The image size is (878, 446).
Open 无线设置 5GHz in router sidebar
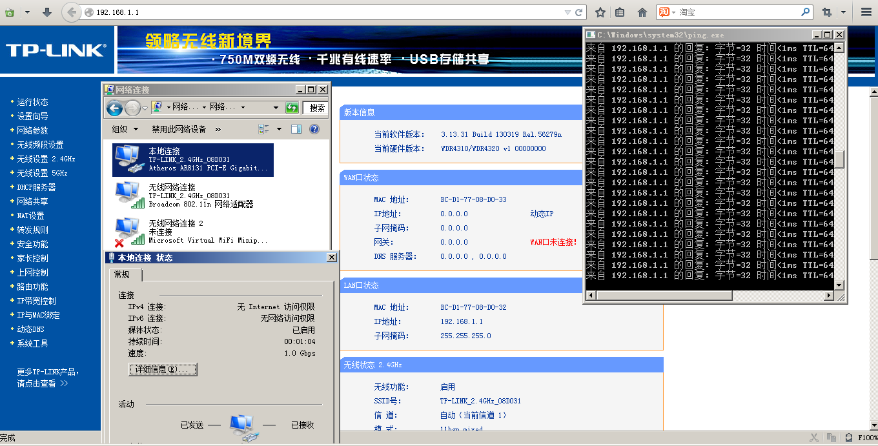point(42,173)
